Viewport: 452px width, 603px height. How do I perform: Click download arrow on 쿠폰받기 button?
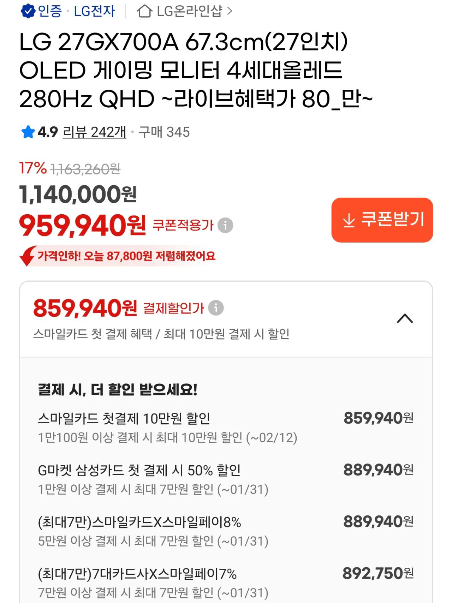pos(349,220)
